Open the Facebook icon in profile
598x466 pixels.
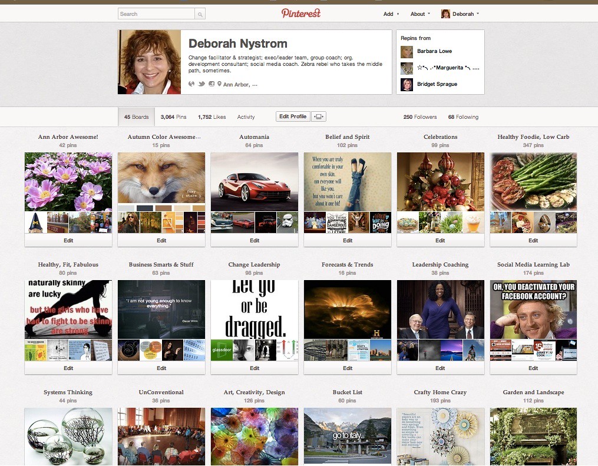click(211, 84)
